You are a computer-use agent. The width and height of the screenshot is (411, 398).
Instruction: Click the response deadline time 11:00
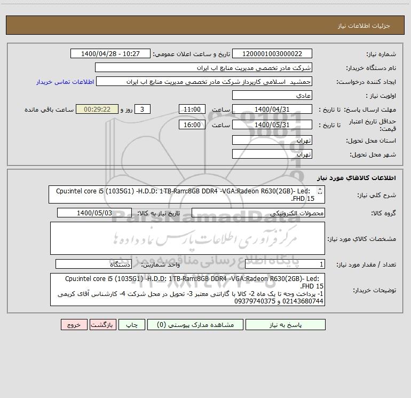click(192, 109)
